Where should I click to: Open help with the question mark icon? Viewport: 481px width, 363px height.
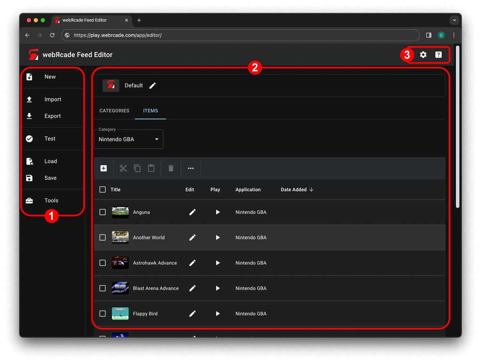439,54
